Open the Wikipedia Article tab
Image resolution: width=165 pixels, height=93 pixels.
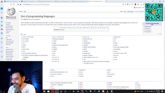21,11
